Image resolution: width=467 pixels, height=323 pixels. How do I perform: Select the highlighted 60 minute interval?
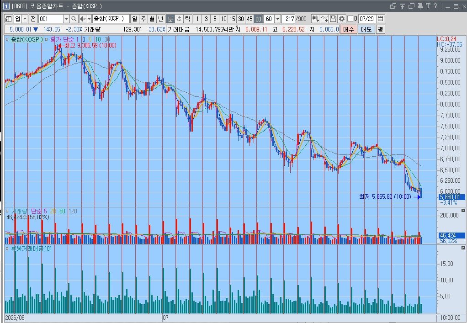258,19
